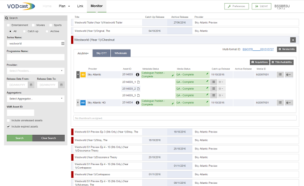This screenshot has width=304, height=186.
Task: Open the Link menu item
Action: [80, 6]
